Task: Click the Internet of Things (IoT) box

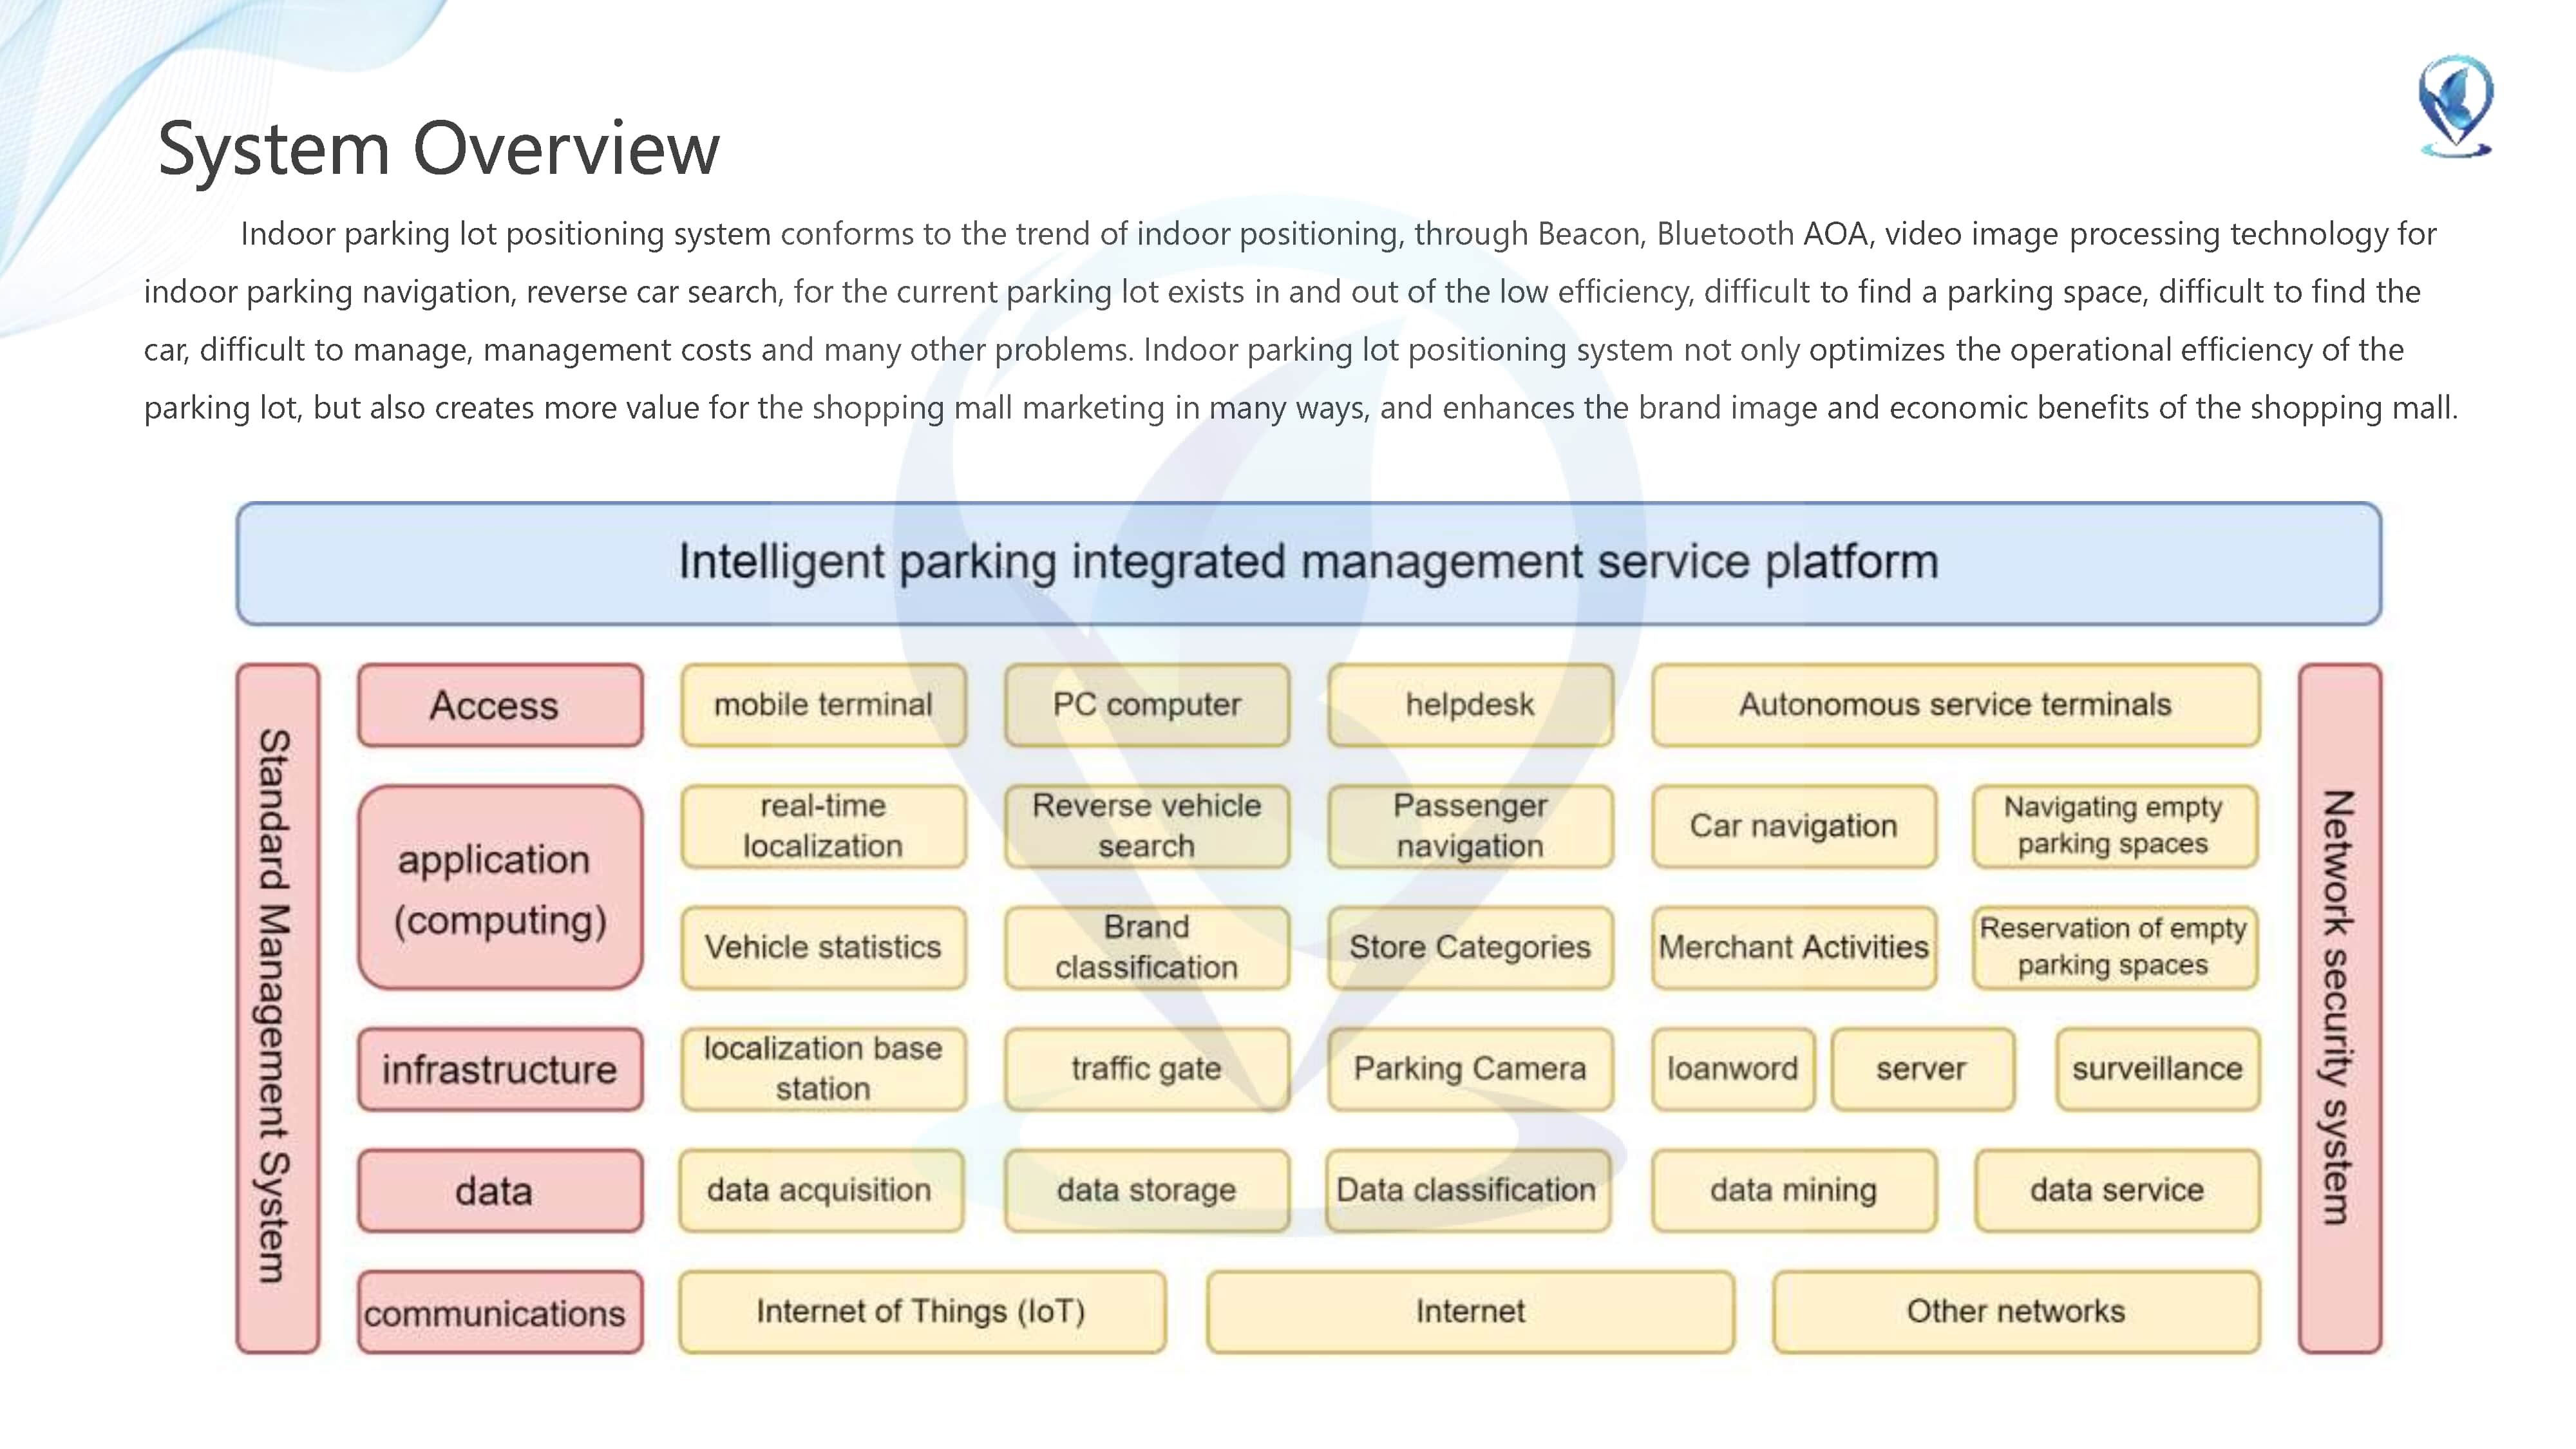Action: [921, 1311]
